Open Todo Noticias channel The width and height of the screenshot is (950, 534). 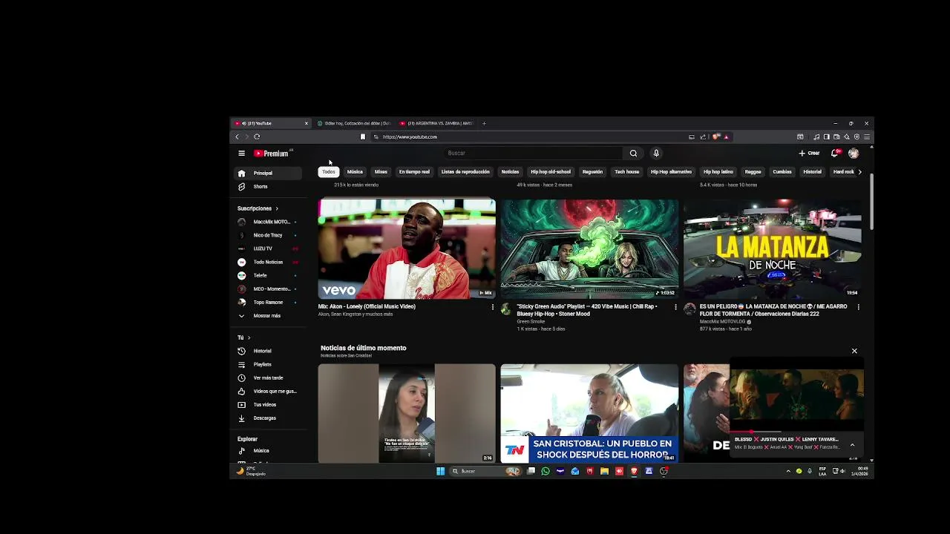coord(267,262)
